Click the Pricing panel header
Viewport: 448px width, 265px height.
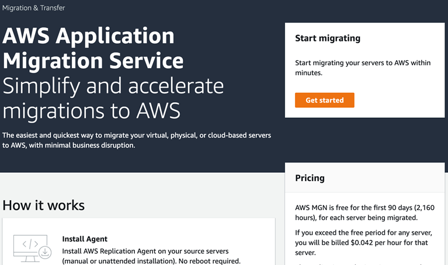point(365,178)
